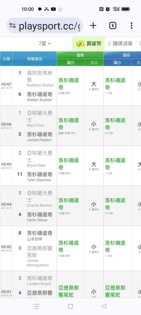Open 洛杉磯道奇 link in 05/06 game
Screen dimensions: 141x315
(x=39, y=134)
